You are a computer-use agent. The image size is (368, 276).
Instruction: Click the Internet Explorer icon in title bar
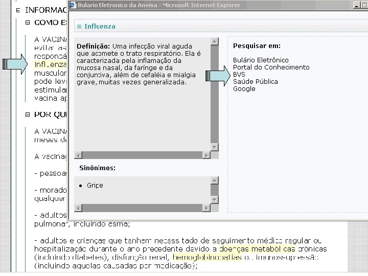[x=73, y=5]
